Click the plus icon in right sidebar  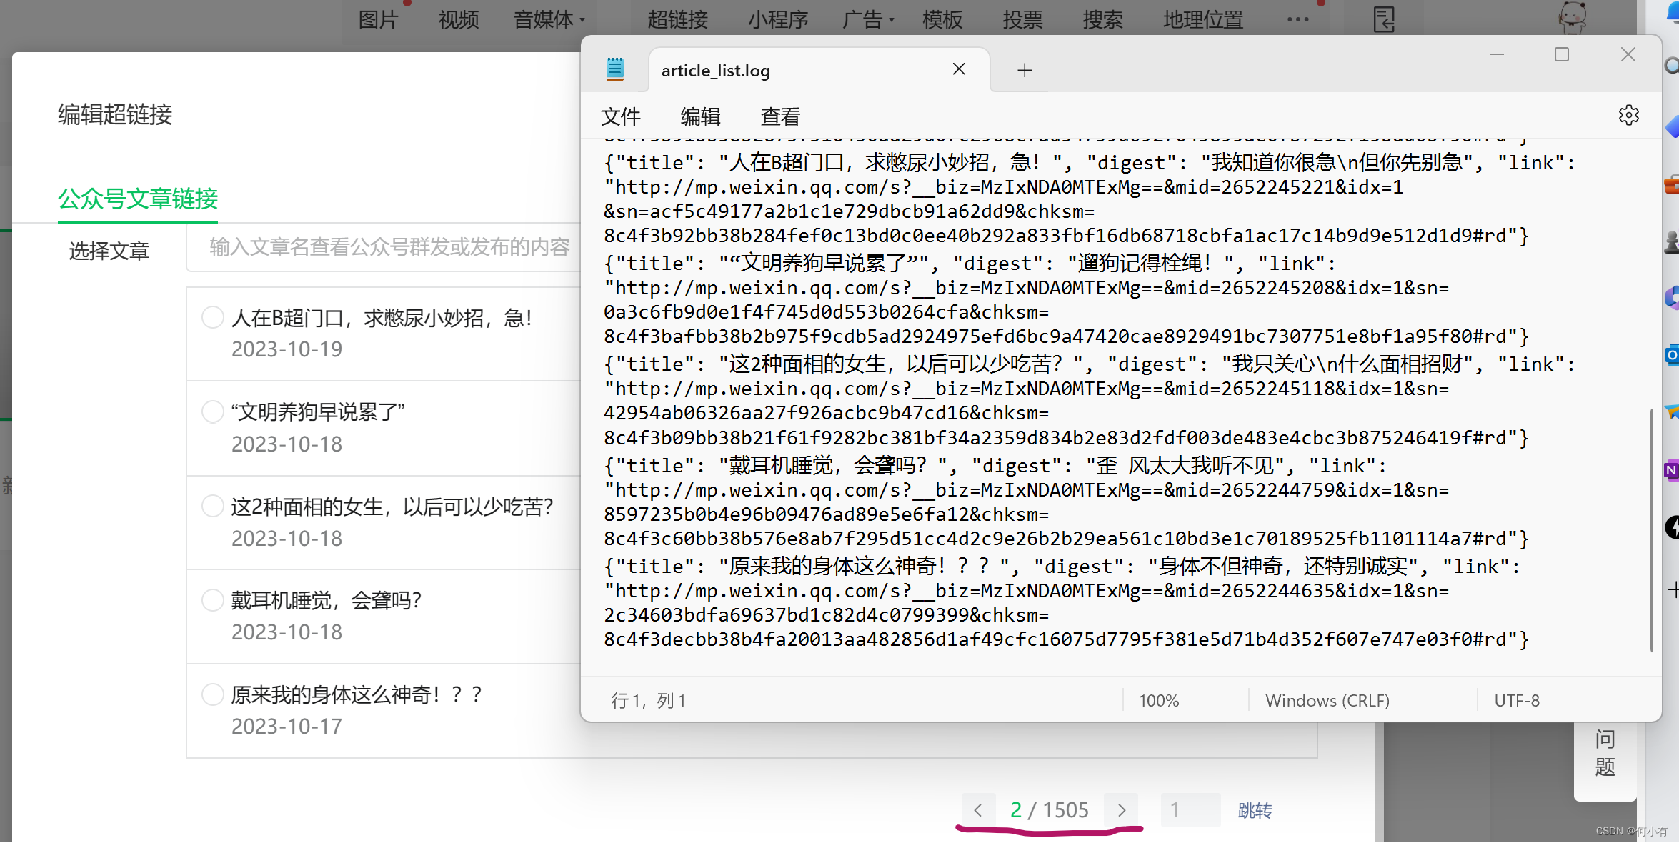click(x=1673, y=589)
